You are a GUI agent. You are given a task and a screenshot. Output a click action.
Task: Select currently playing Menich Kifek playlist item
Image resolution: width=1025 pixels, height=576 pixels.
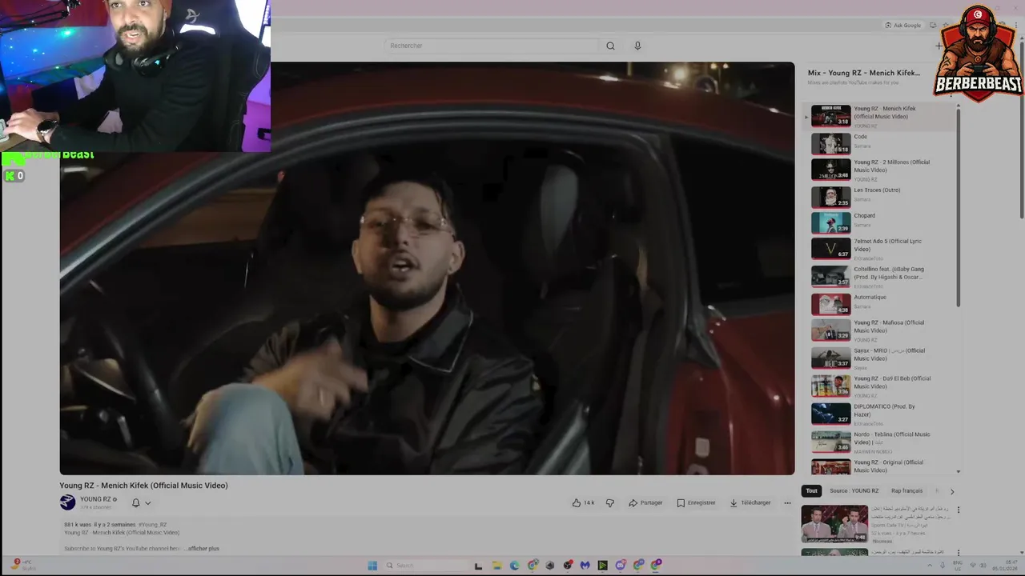(881, 116)
